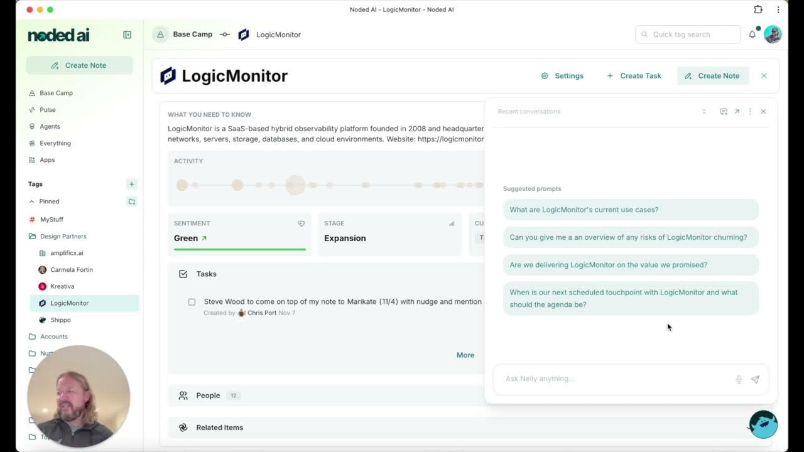Image resolution: width=804 pixels, height=452 pixels.
Task: Click More under Tasks
Action: click(x=465, y=355)
